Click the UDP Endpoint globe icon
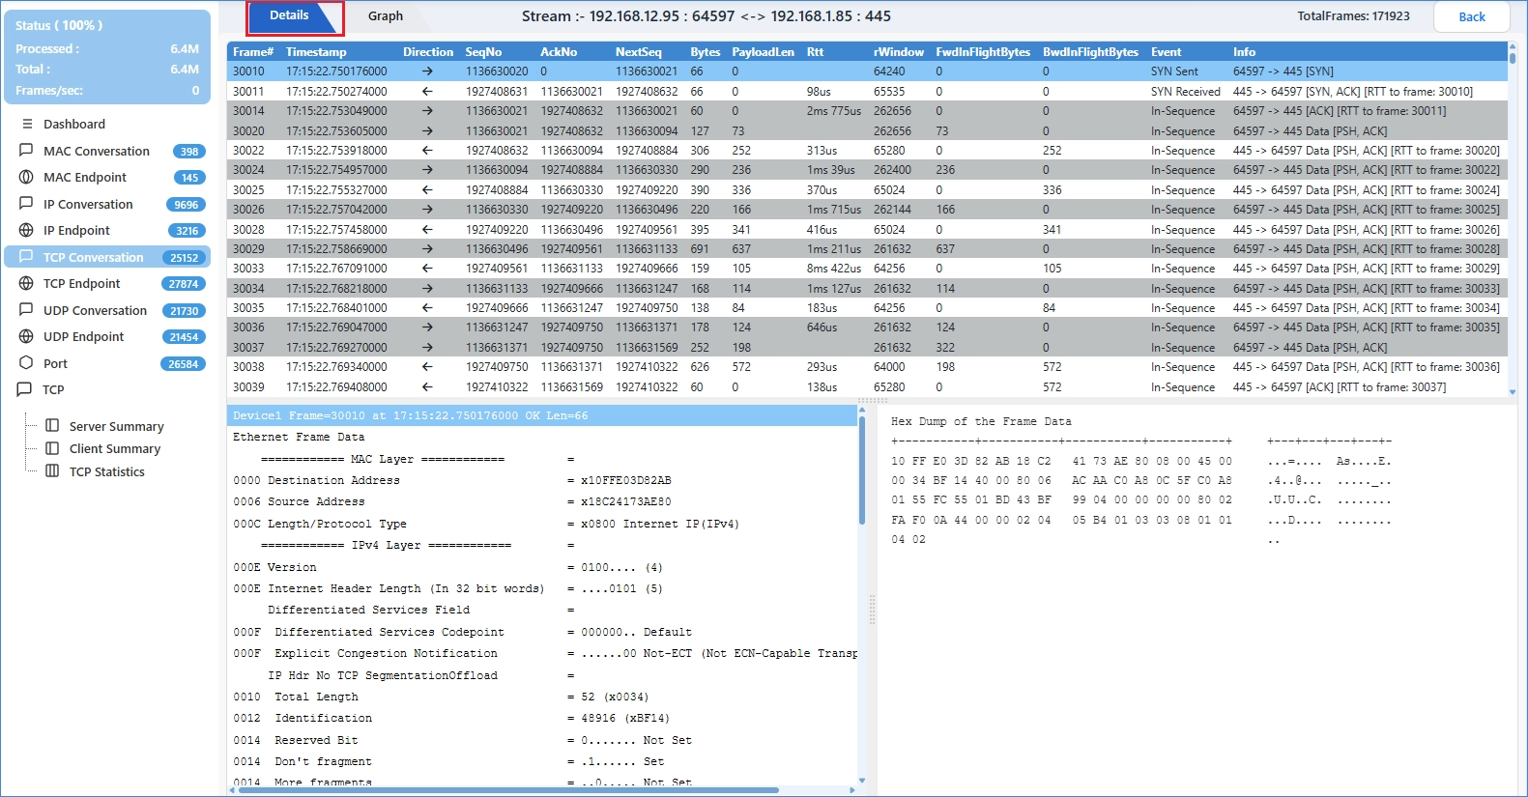 coord(26,336)
